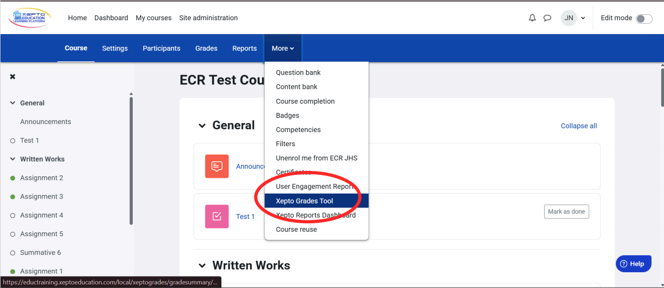Open Assignment 5 in course index
Viewport: 664px width, 288px height.
coord(42,234)
